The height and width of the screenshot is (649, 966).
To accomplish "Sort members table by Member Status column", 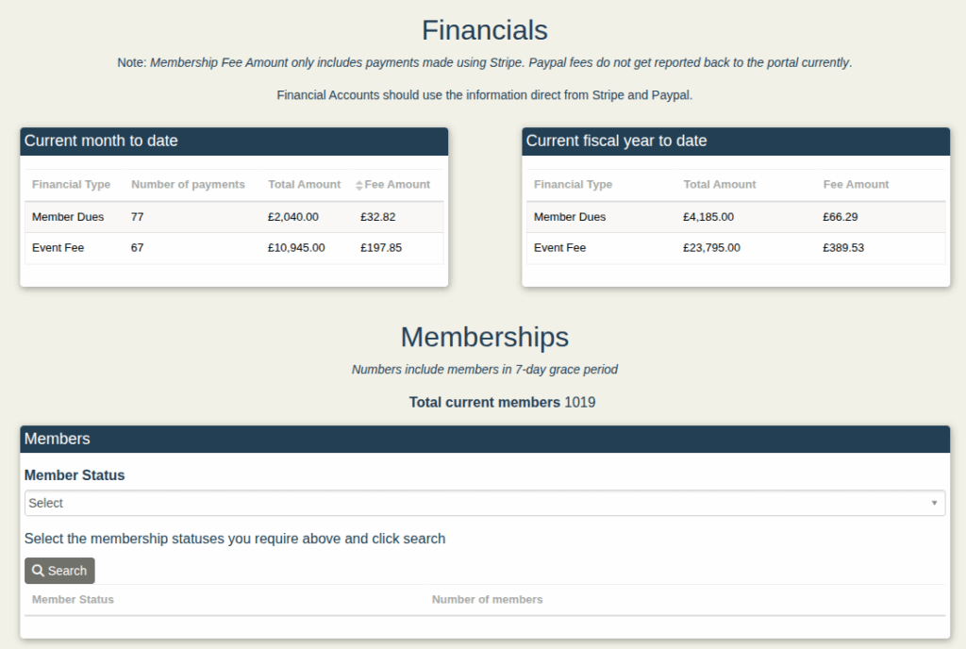I will tap(73, 600).
